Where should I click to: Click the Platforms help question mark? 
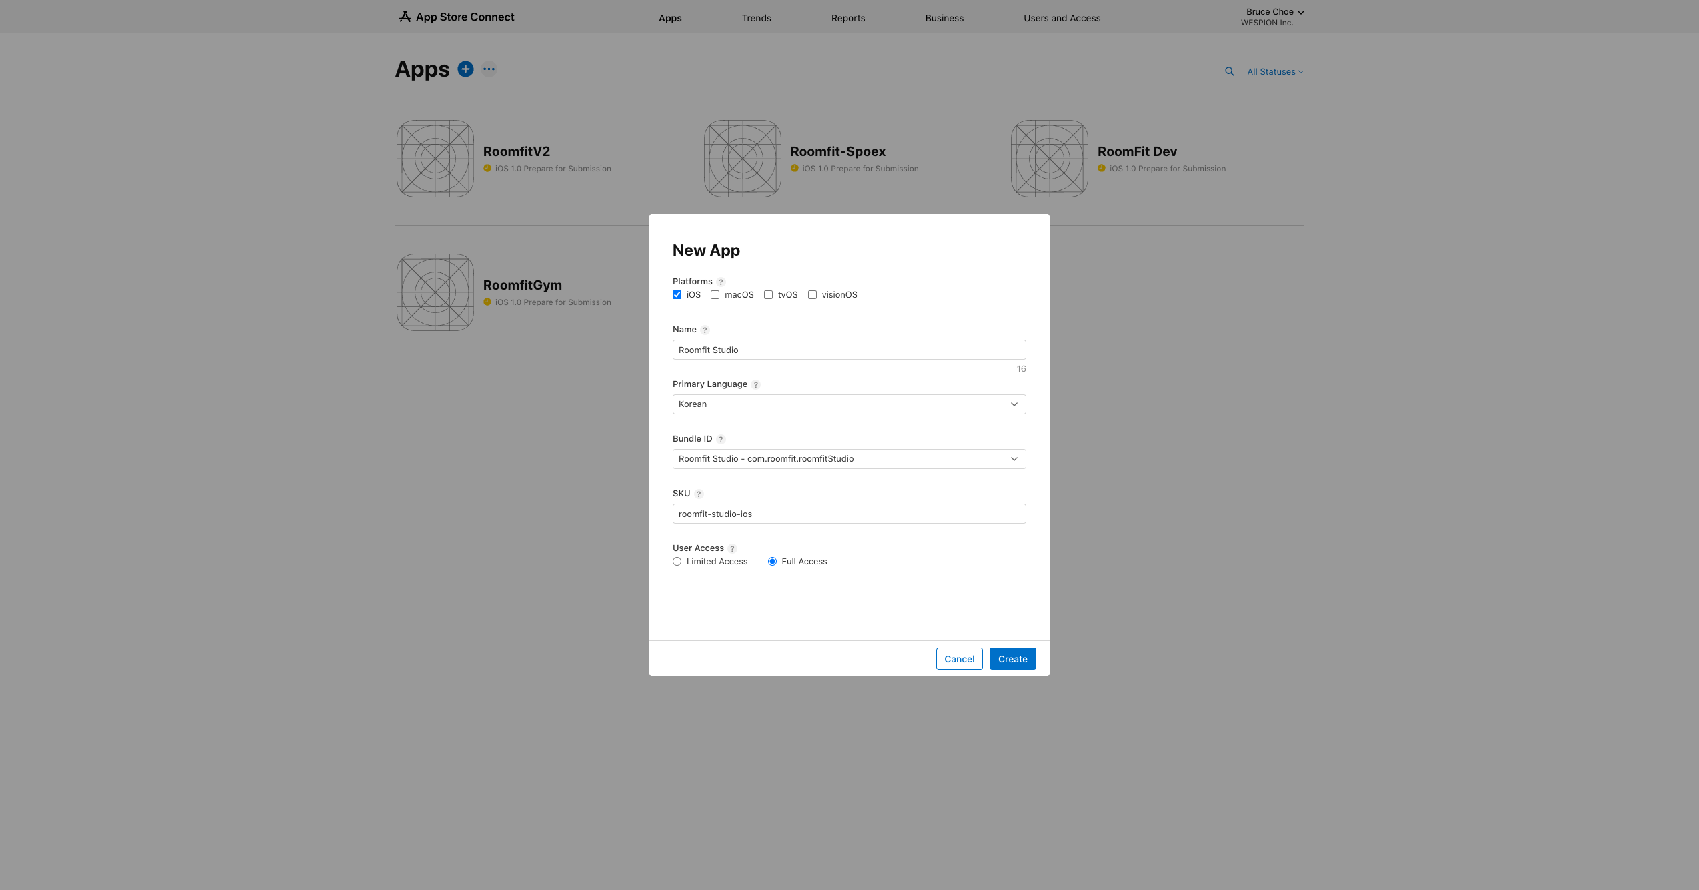721,282
